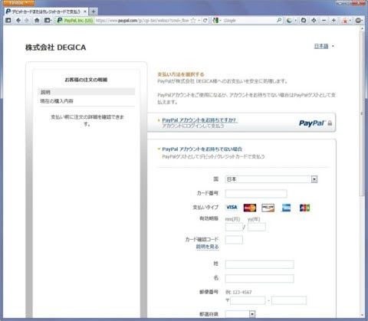The image size is (368, 321).
Task: Click the 説明 row in order details
Action: [87, 92]
